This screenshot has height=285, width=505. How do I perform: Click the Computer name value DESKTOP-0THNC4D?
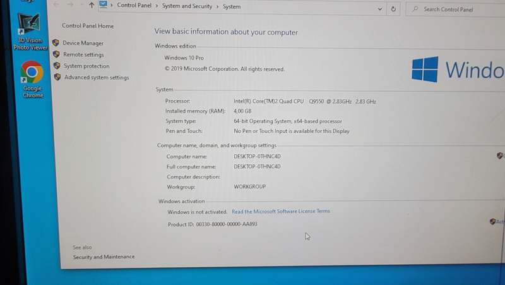(x=257, y=156)
